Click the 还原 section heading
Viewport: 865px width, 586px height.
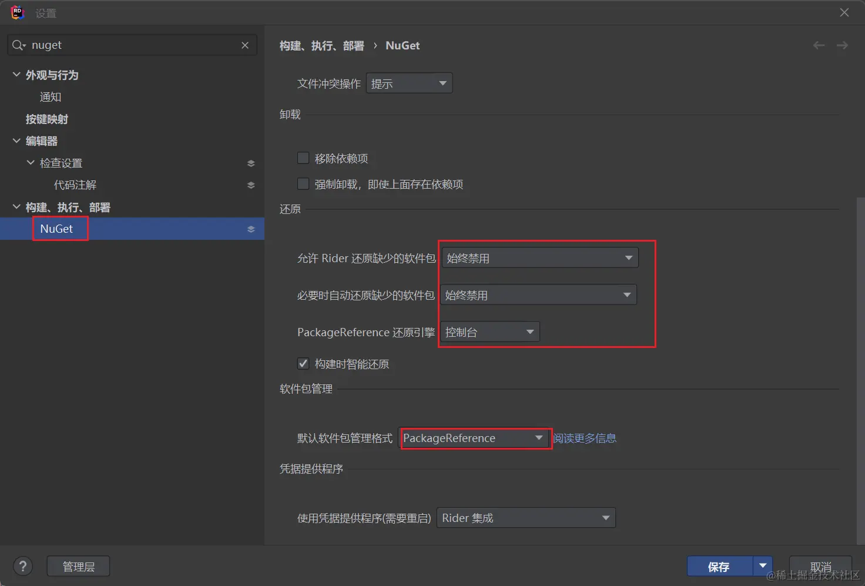(290, 209)
